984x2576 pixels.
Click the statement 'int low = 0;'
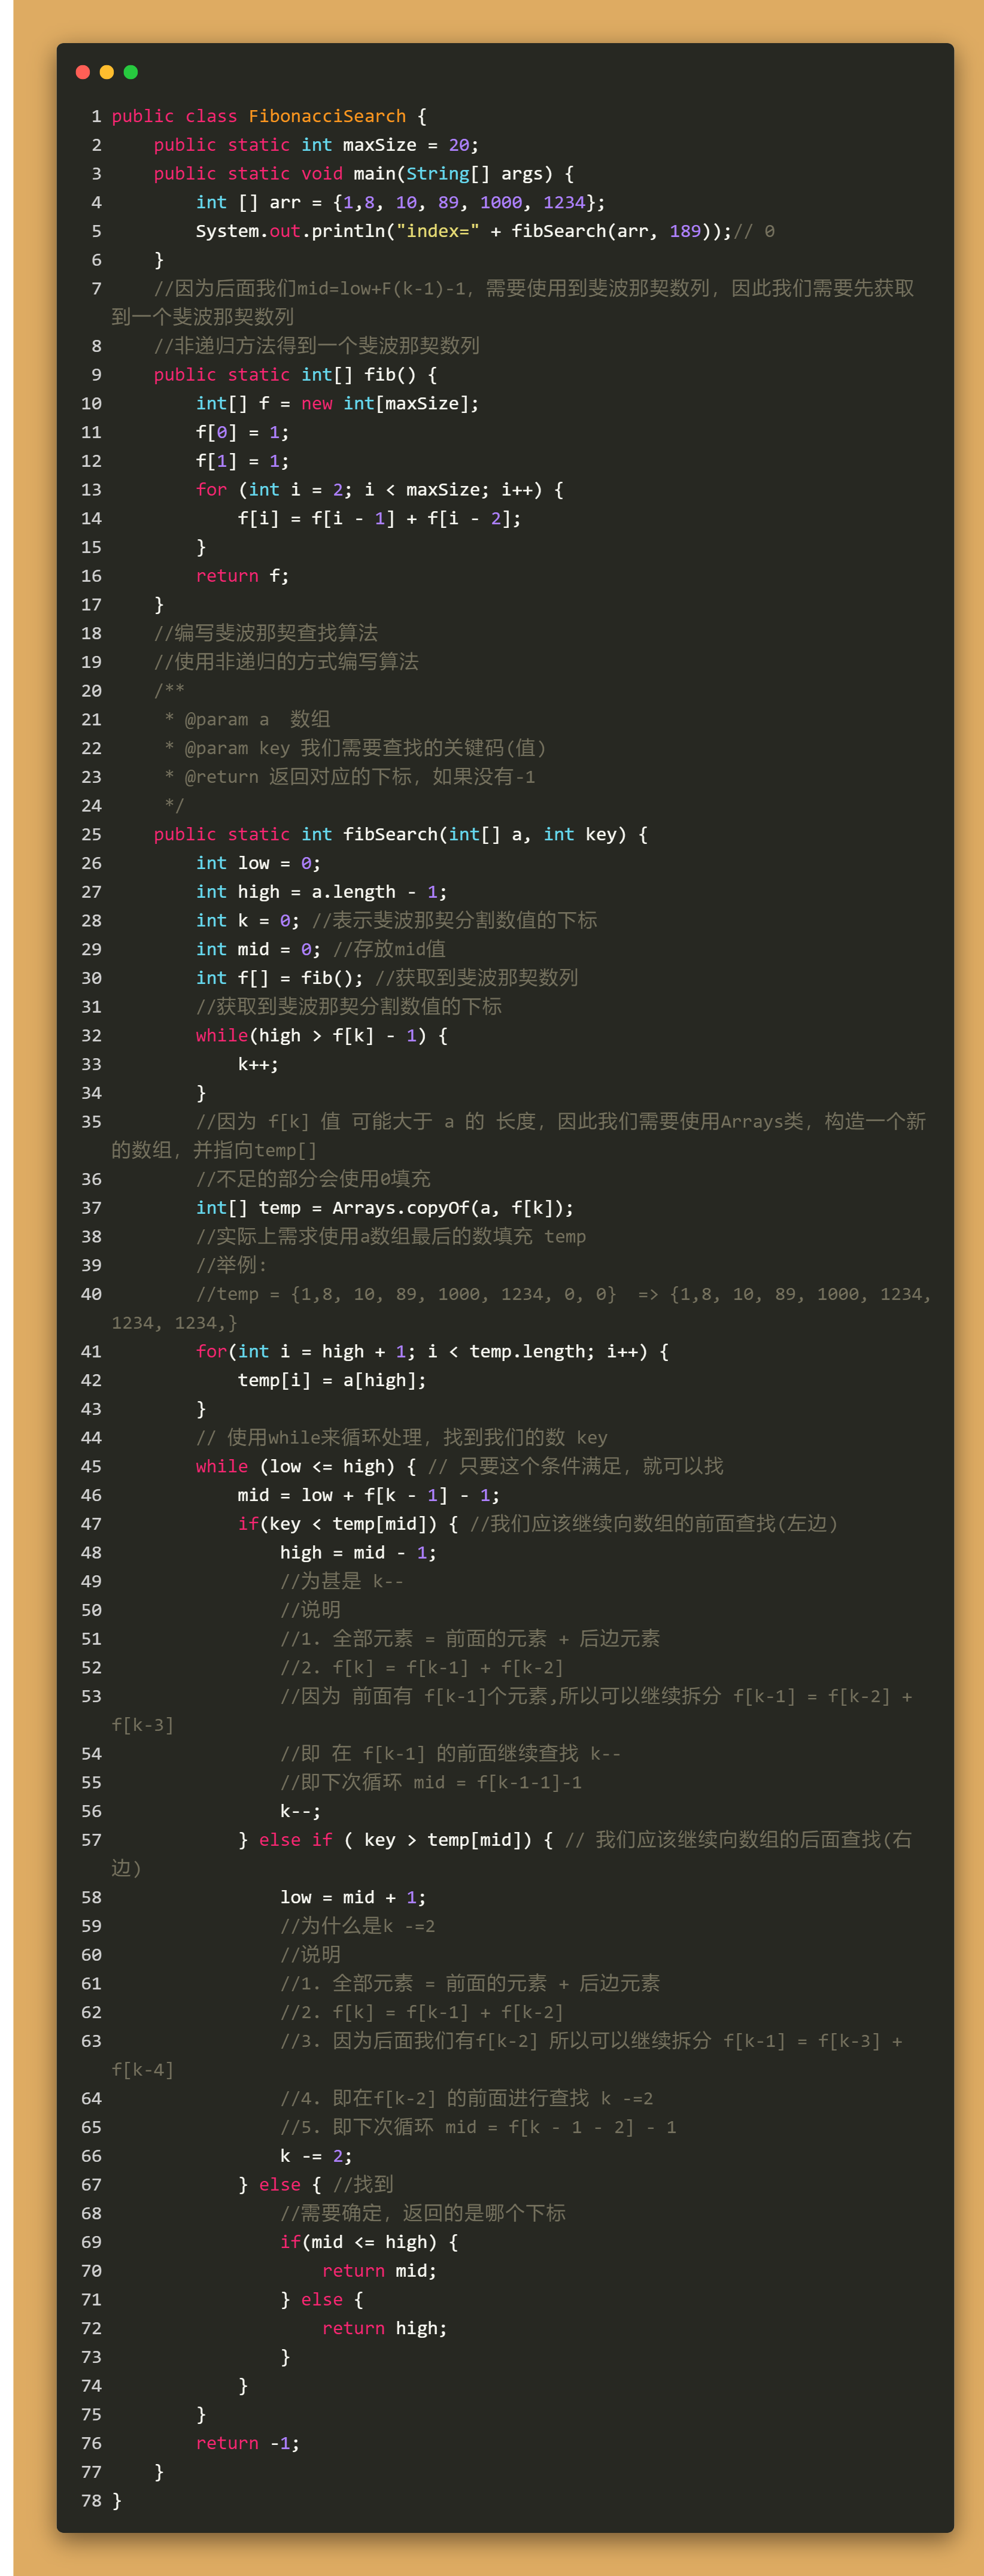pyautogui.click(x=259, y=863)
